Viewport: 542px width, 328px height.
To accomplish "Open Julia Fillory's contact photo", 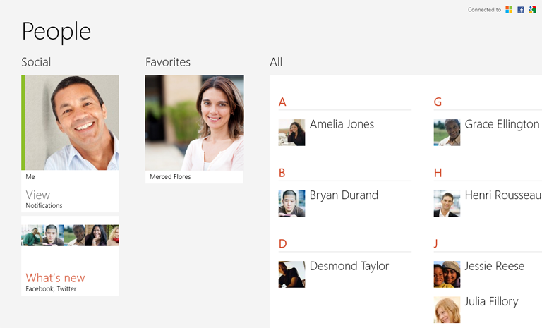I will [x=447, y=309].
